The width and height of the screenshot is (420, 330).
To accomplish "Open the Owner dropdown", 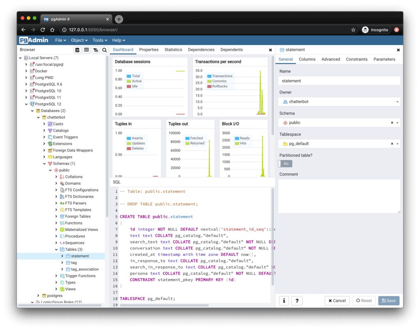I will pos(396,101).
